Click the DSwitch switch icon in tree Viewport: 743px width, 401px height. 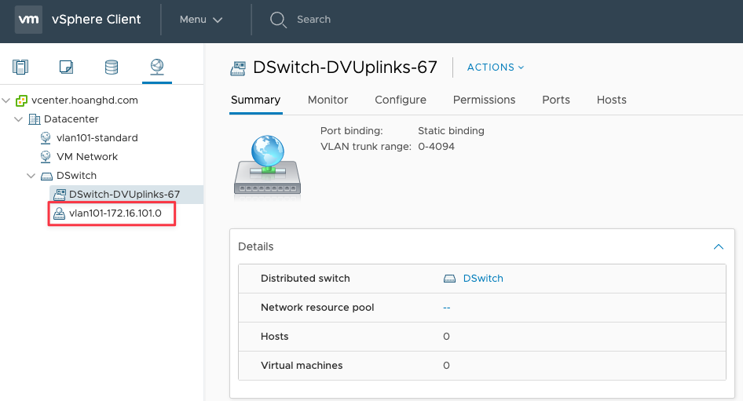coord(46,176)
